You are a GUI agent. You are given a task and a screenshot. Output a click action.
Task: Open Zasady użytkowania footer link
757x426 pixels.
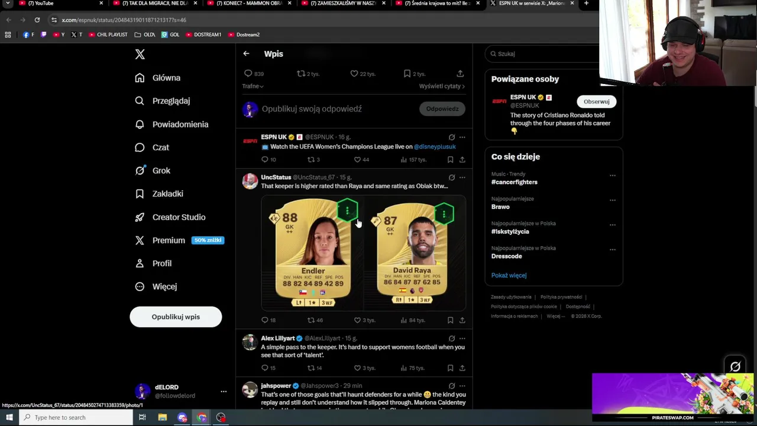point(511,297)
